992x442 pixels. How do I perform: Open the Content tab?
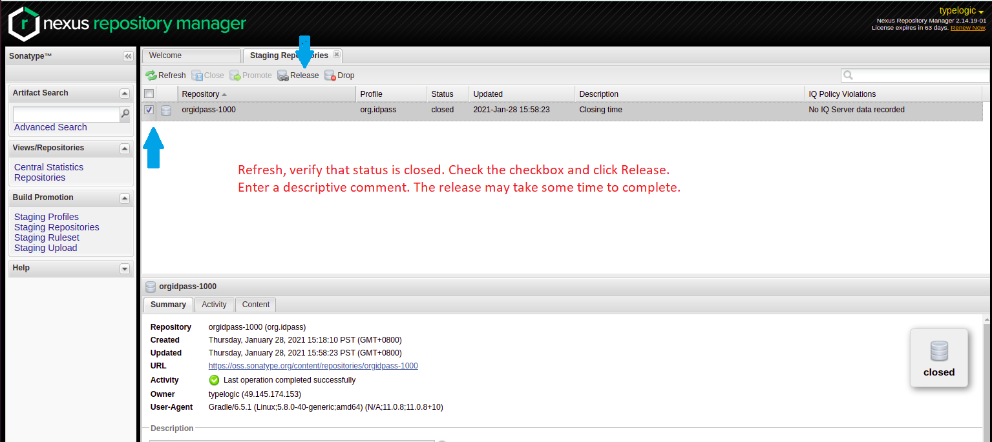(256, 305)
